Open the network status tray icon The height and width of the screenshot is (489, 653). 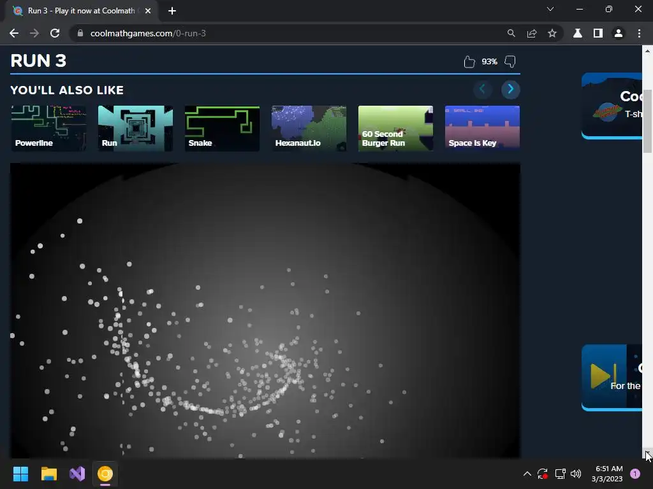[x=560, y=474]
